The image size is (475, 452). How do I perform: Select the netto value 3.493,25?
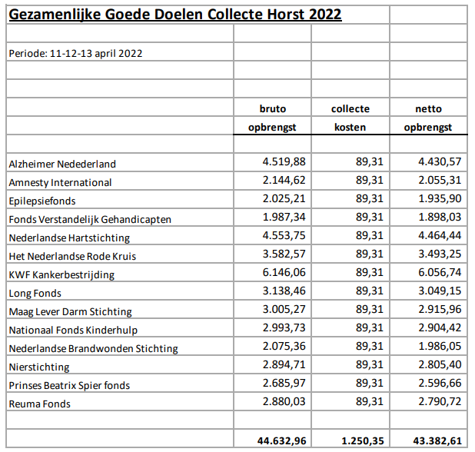click(440, 254)
